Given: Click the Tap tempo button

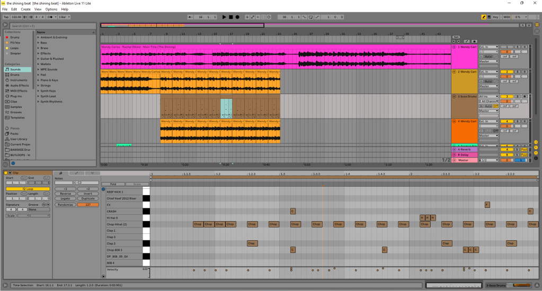Looking at the screenshot, I should point(6,17).
